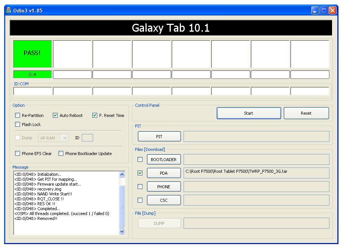
Task: Click the CSC file path field
Action: (x=256, y=200)
